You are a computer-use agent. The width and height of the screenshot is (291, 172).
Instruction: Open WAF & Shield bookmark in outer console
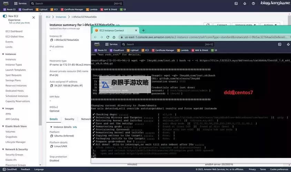click(x=109, y=9)
